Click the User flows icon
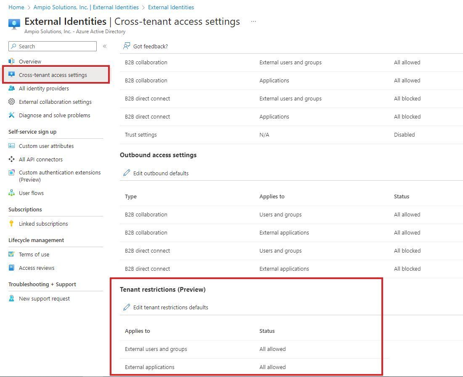The image size is (463, 377). click(x=12, y=193)
